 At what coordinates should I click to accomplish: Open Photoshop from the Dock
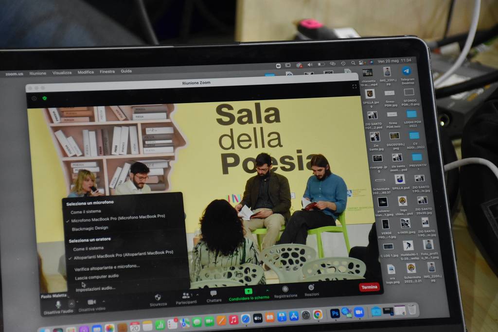pos(335,314)
